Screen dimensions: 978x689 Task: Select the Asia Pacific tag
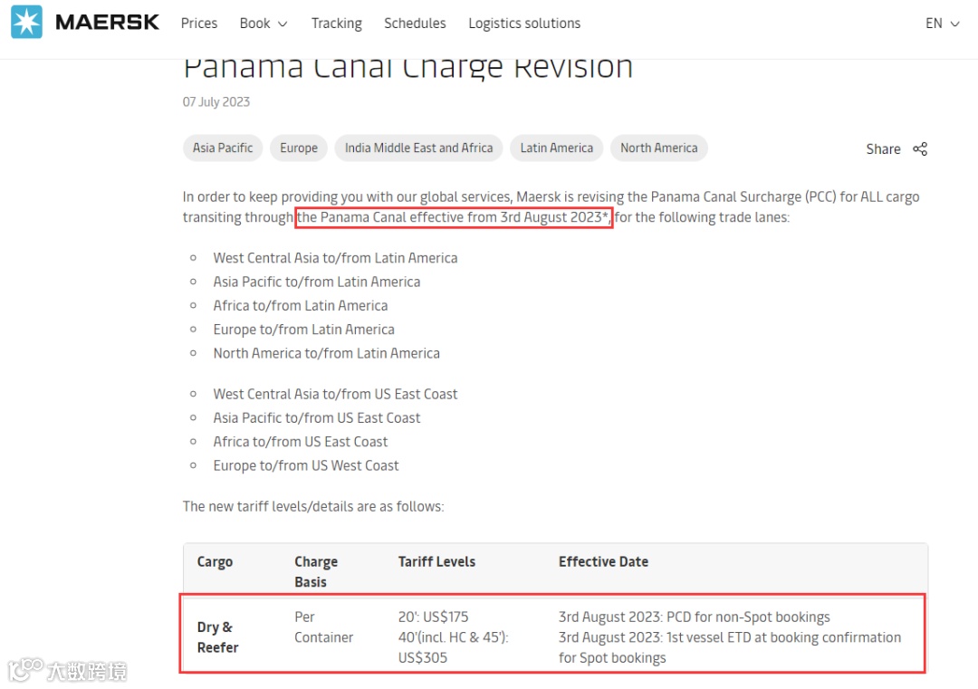[223, 148]
